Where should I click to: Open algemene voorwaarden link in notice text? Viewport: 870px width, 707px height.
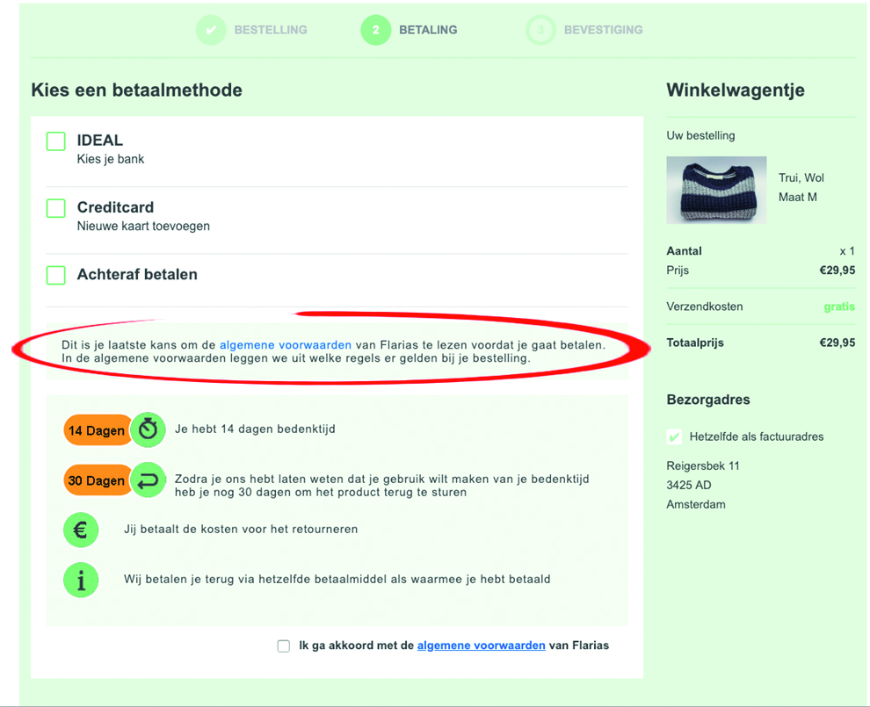point(285,345)
